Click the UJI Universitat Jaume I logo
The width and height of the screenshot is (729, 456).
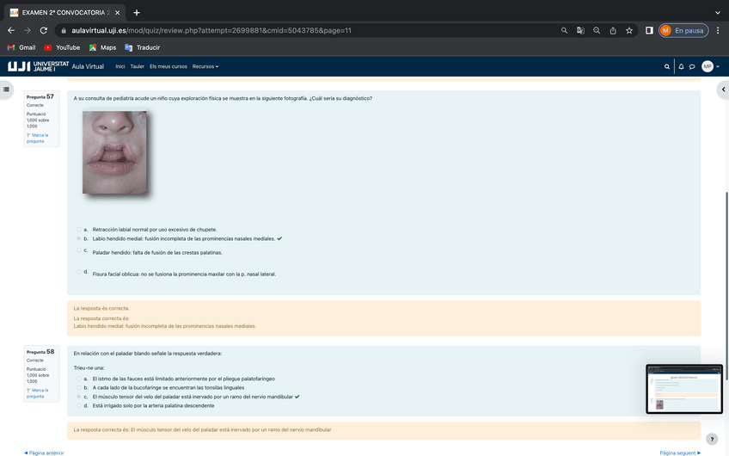pos(38,66)
